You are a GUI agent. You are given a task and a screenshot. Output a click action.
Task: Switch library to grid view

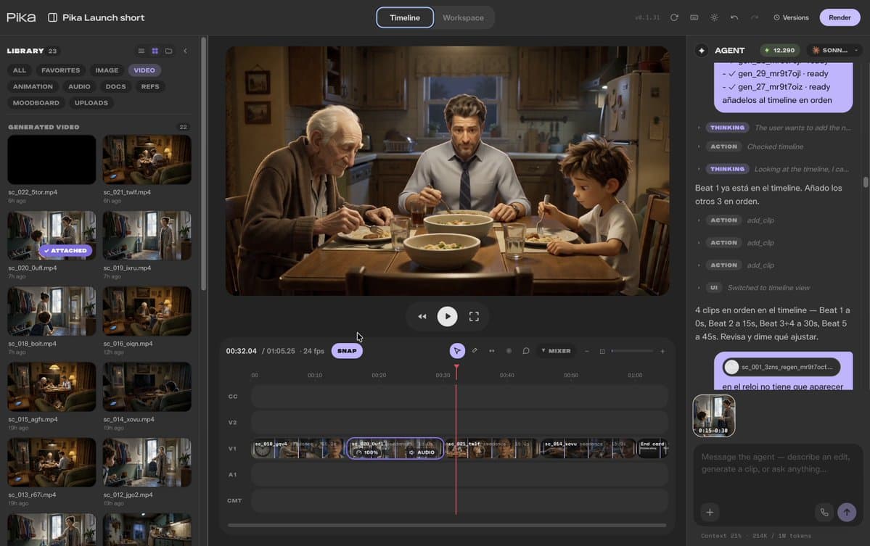click(x=155, y=51)
